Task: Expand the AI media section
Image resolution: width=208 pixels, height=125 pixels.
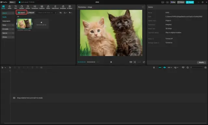Action: click(x=8, y=29)
